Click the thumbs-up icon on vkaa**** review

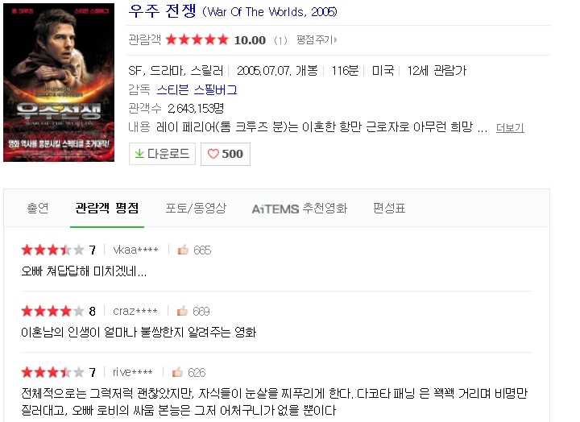pos(183,250)
